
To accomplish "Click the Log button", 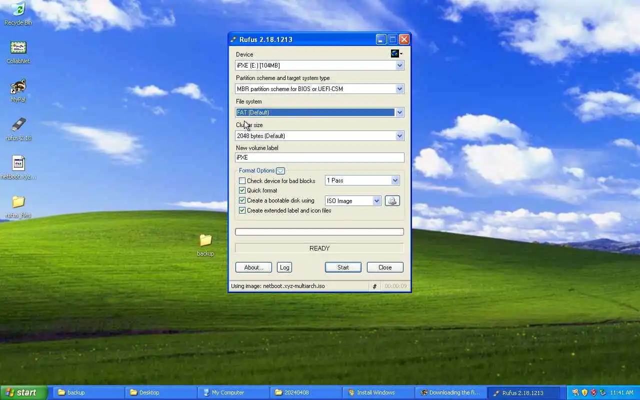I will click(x=284, y=267).
